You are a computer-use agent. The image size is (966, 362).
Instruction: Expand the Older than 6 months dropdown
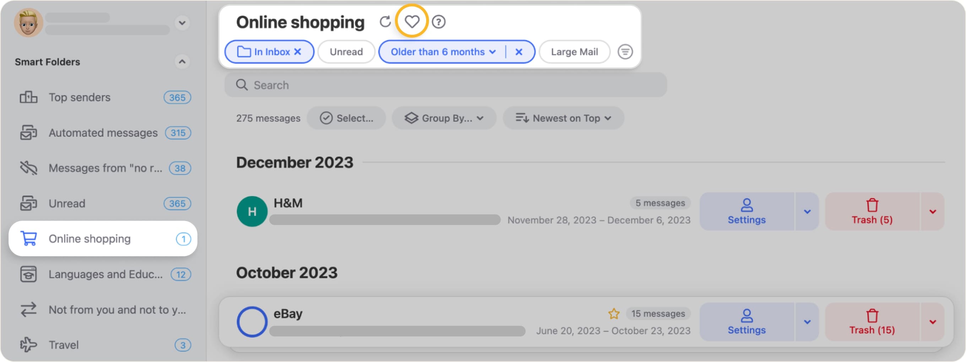493,52
